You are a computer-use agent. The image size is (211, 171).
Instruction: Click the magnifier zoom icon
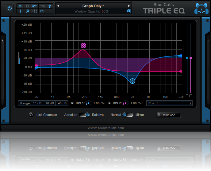28,11
